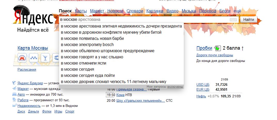Viewport: 277px width, 120px height.
Task: Open the Нефть price link
Action: [x=201, y=96]
